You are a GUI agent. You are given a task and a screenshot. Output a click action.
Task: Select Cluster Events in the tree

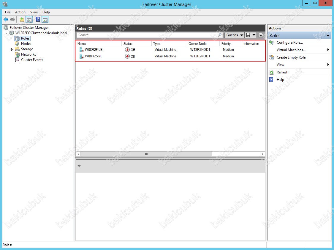(x=32, y=60)
